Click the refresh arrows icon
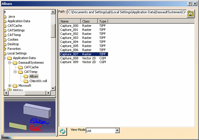 pos(63,131)
